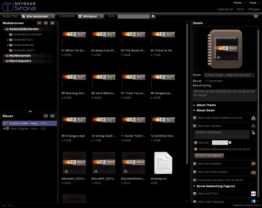Expand the Album Thema section
This screenshot has width=262, height=208.
tap(194, 105)
